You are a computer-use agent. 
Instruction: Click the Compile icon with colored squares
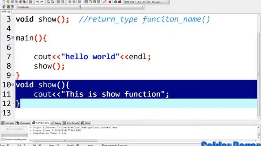pyautogui.click(x=86, y=2)
